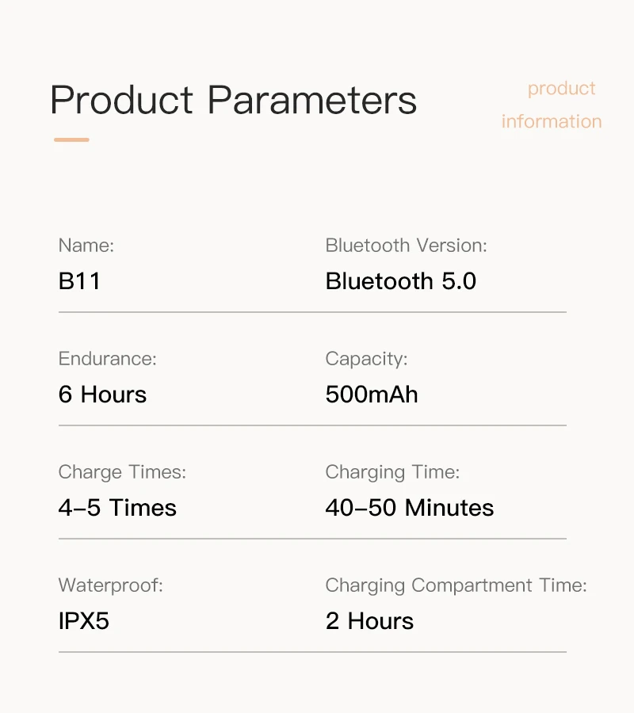Click the Bluetooth 5.0 value

pyautogui.click(x=401, y=280)
